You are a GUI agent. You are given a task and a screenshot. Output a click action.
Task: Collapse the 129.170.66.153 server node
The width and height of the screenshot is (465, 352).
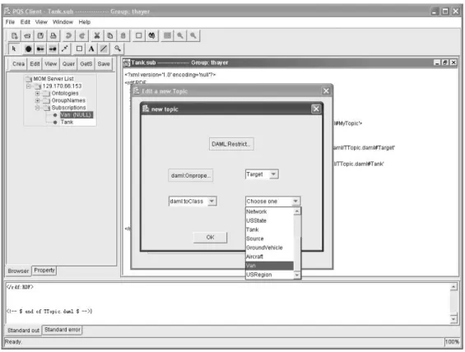click(29, 86)
